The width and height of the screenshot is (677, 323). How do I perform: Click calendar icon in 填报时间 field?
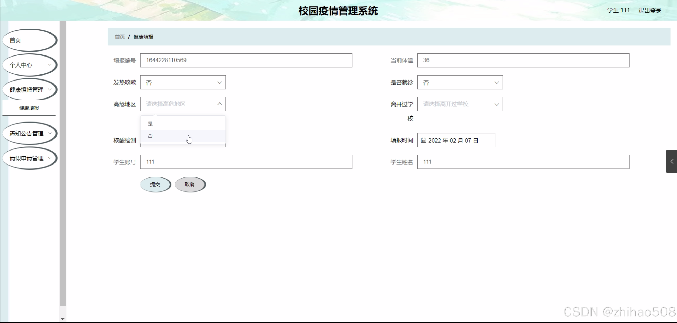click(x=423, y=140)
